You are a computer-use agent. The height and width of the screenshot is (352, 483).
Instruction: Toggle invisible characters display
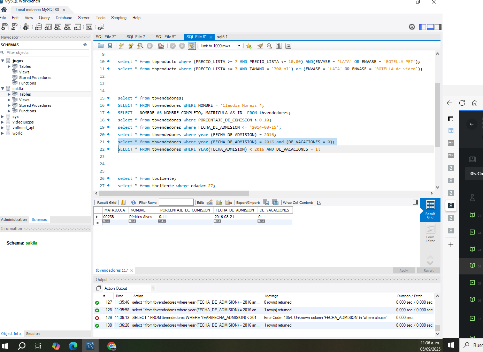point(279,46)
